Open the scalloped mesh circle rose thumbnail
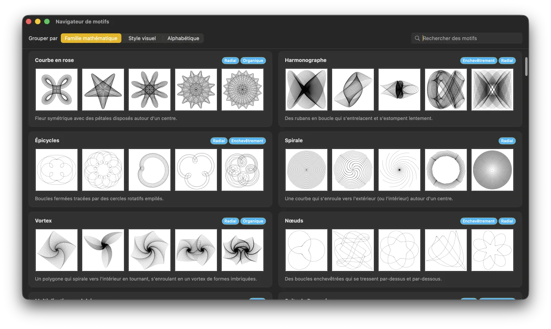Image resolution: width=551 pixels, height=329 pixels. pos(242,90)
